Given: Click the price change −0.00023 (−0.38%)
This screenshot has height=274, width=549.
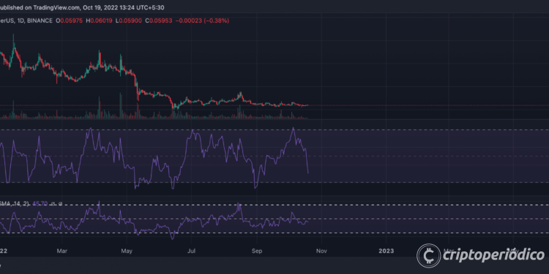Looking at the screenshot, I should click(x=202, y=20).
